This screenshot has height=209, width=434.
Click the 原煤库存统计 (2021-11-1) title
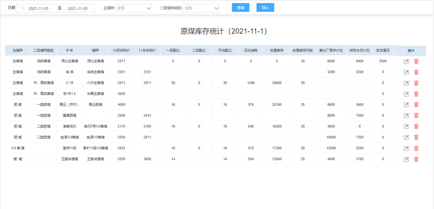coord(224,31)
